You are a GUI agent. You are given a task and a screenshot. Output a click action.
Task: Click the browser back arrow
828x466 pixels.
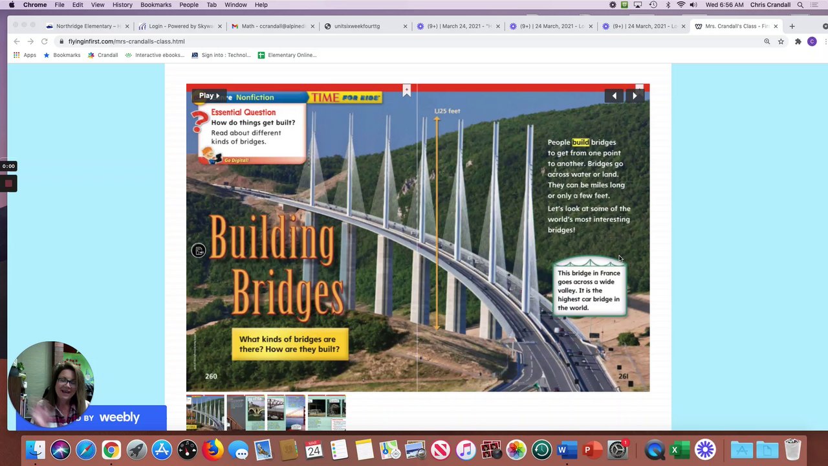tap(17, 41)
